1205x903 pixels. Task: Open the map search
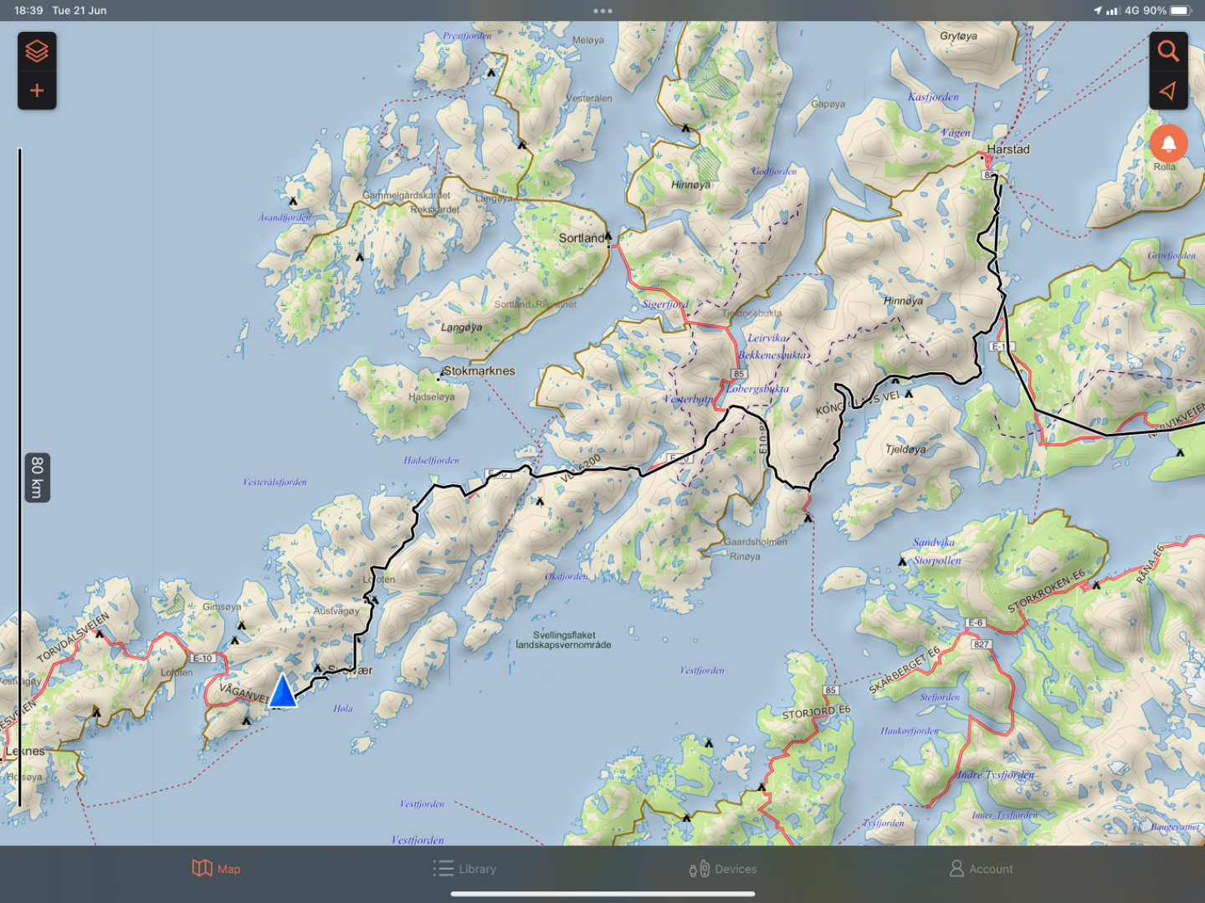pyautogui.click(x=1168, y=52)
